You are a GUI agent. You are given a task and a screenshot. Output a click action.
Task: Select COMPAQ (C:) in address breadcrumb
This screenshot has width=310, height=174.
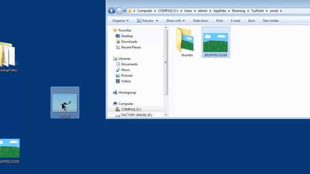click(168, 11)
